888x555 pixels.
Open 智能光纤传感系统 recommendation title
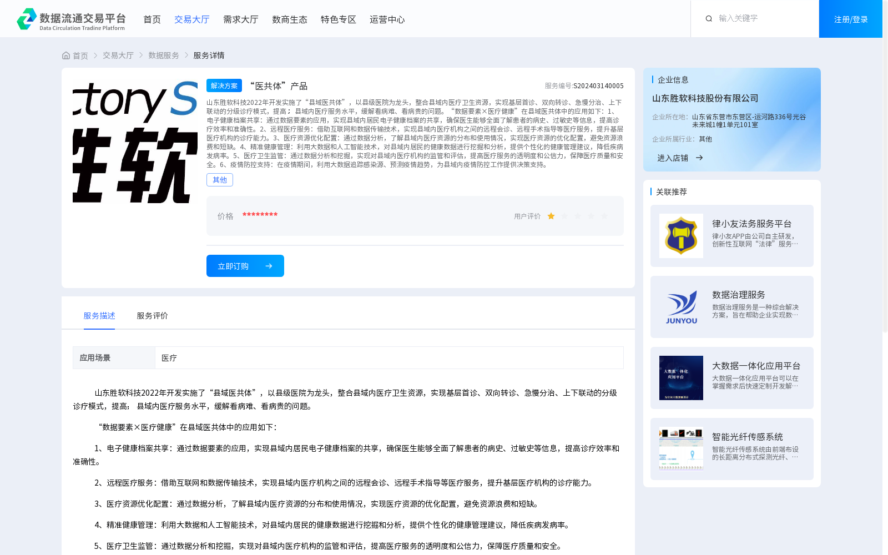pyautogui.click(x=748, y=437)
